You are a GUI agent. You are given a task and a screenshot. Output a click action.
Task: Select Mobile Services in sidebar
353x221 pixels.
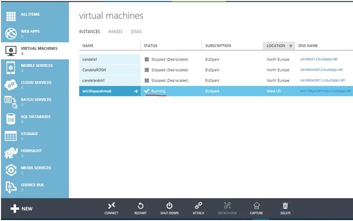(x=37, y=66)
